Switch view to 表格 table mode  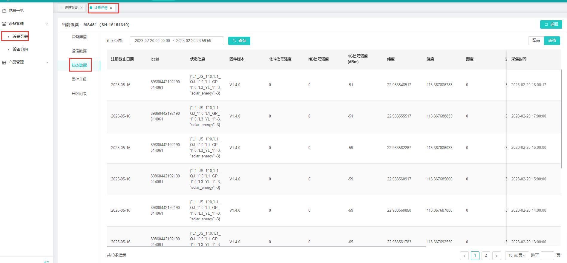552,41
